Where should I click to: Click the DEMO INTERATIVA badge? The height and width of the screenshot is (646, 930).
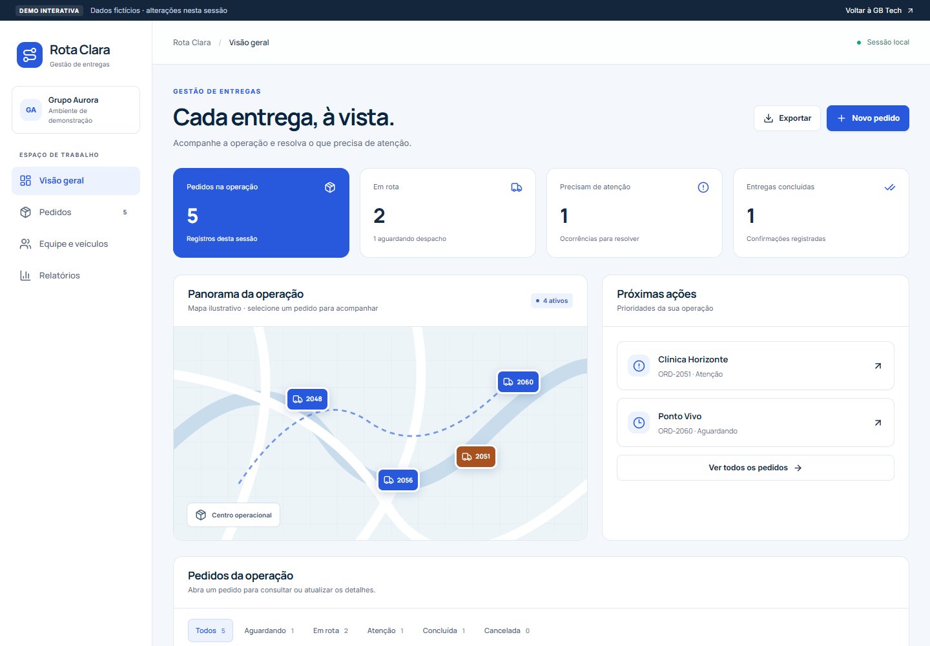tap(49, 10)
